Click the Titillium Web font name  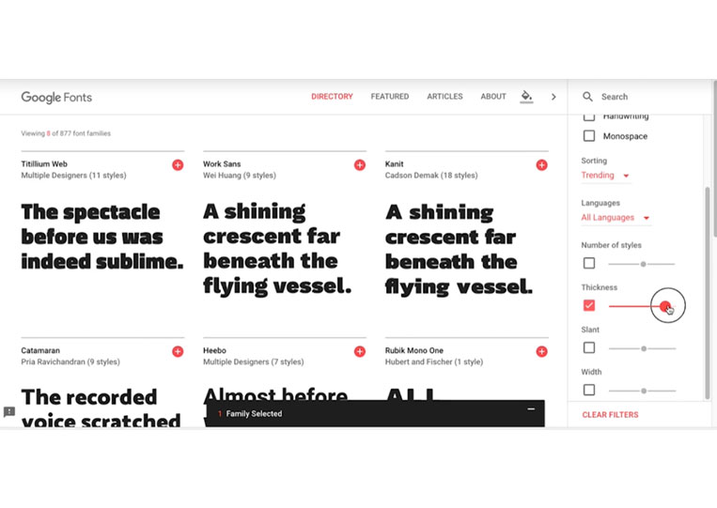pos(44,164)
